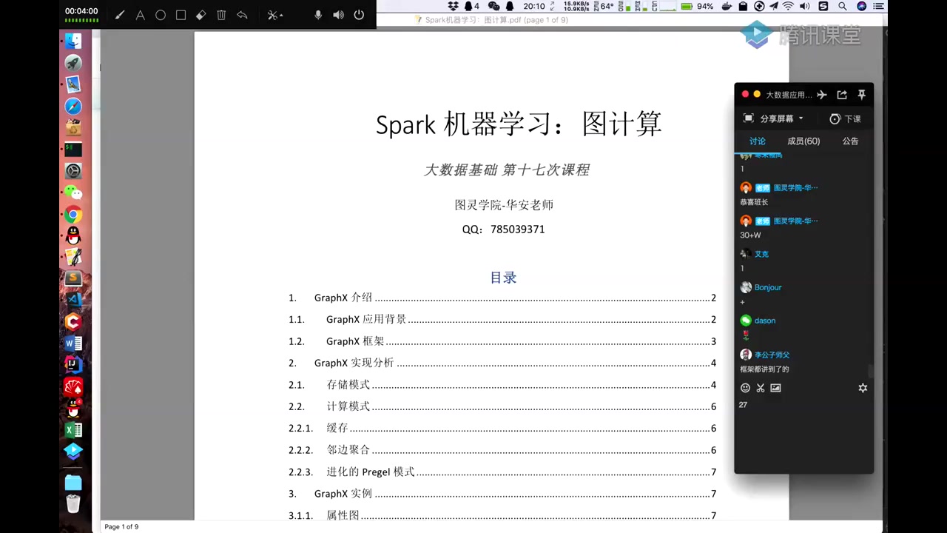Image resolution: width=947 pixels, height=533 pixels.
Task: Select the eraser annotation tool
Action: click(x=200, y=15)
